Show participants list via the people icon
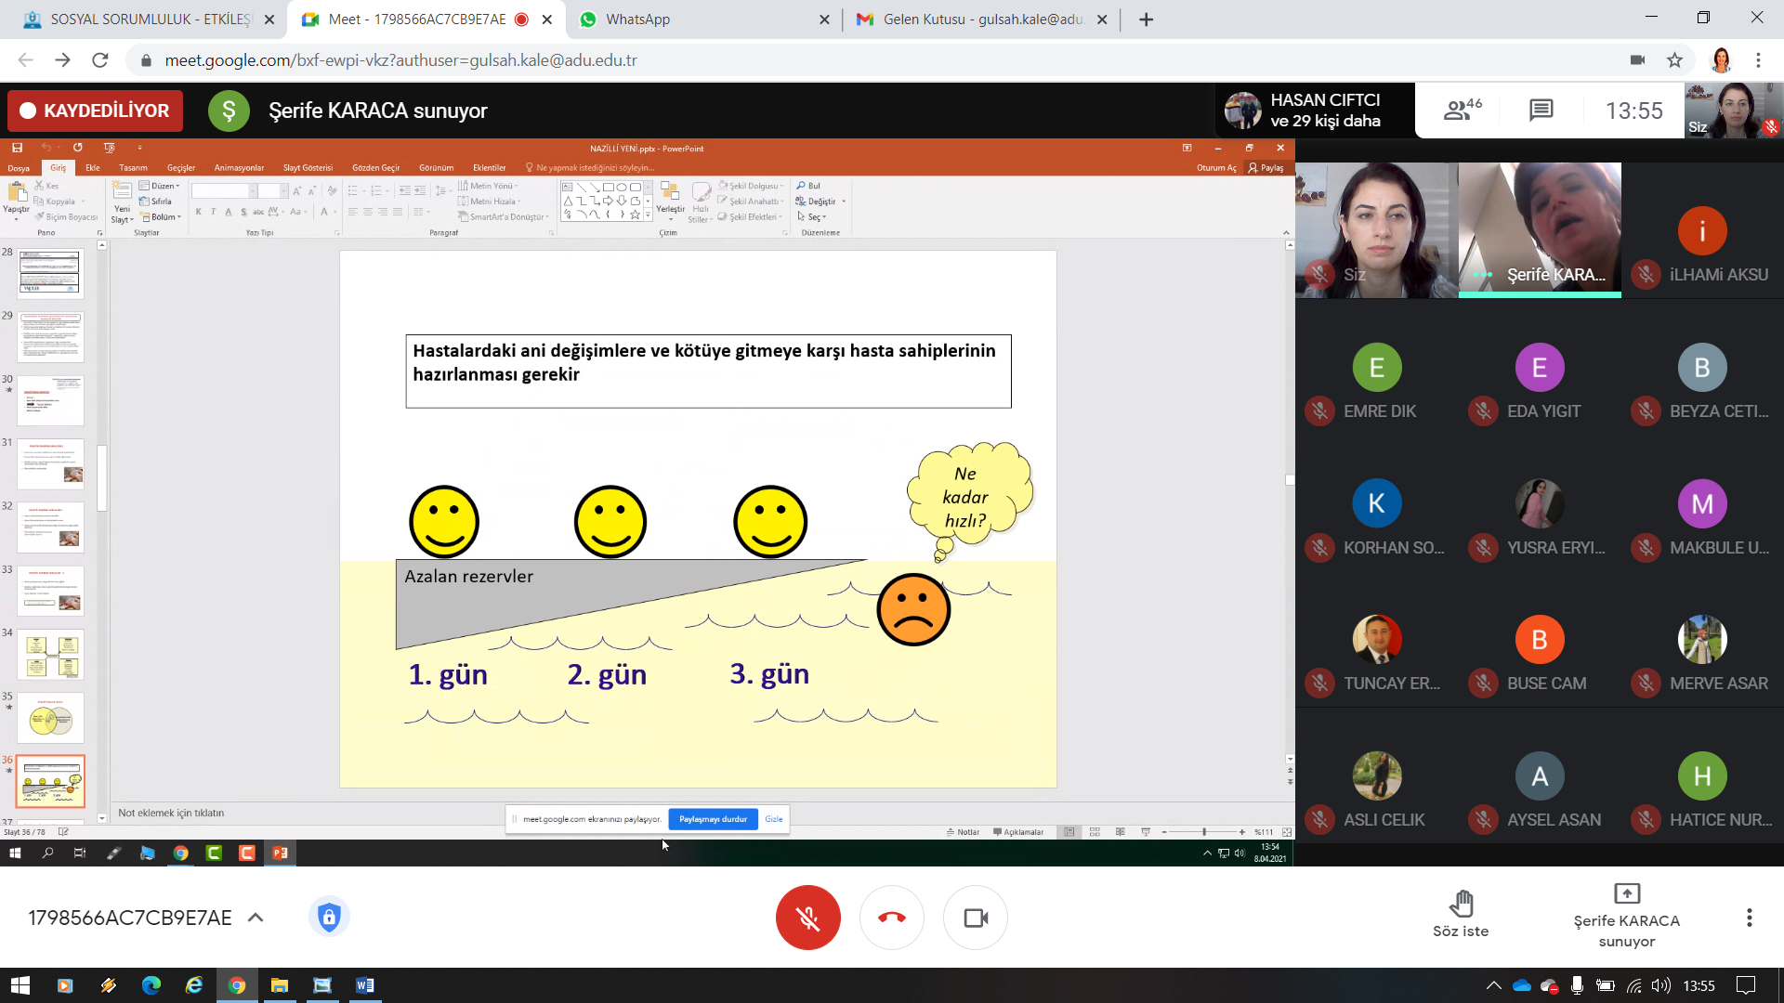1784x1003 pixels. click(1463, 111)
